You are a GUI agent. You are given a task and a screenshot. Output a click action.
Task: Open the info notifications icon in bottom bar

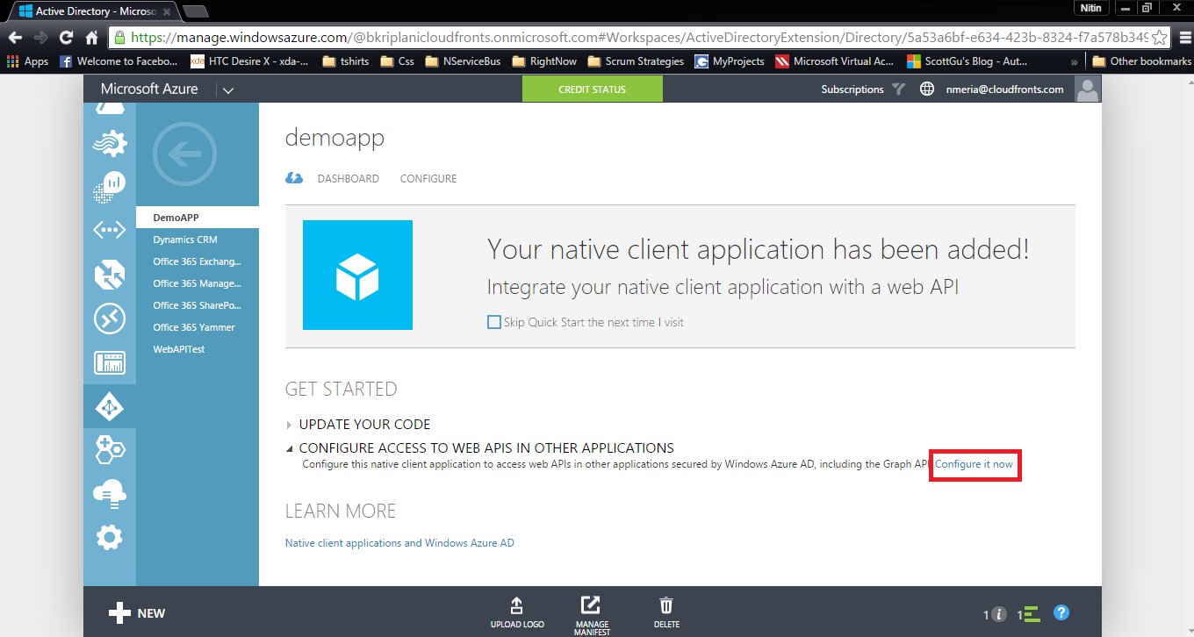pyautogui.click(x=998, y=614)
